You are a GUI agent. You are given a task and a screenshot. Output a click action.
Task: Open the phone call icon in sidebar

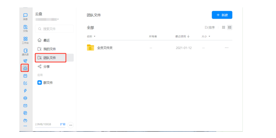(25, 61)
